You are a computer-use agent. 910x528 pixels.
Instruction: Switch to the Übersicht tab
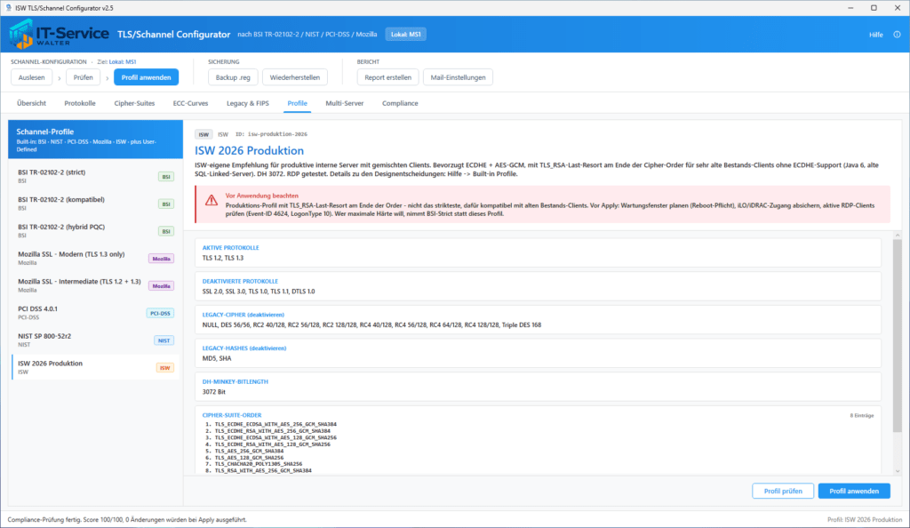point(31,103)
